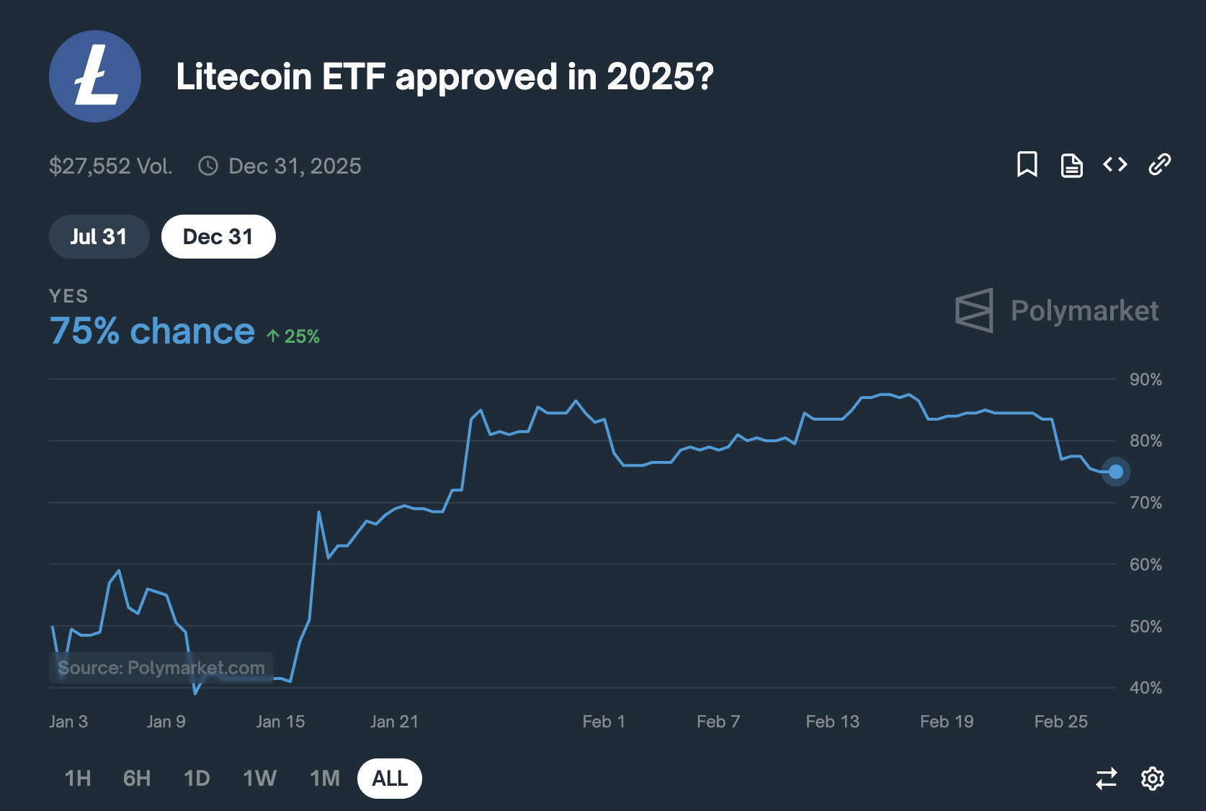Viewport: 1206px width, 811px height.
Task: Click the current price dot on the chart
Action: click(x=1116, y=472)
